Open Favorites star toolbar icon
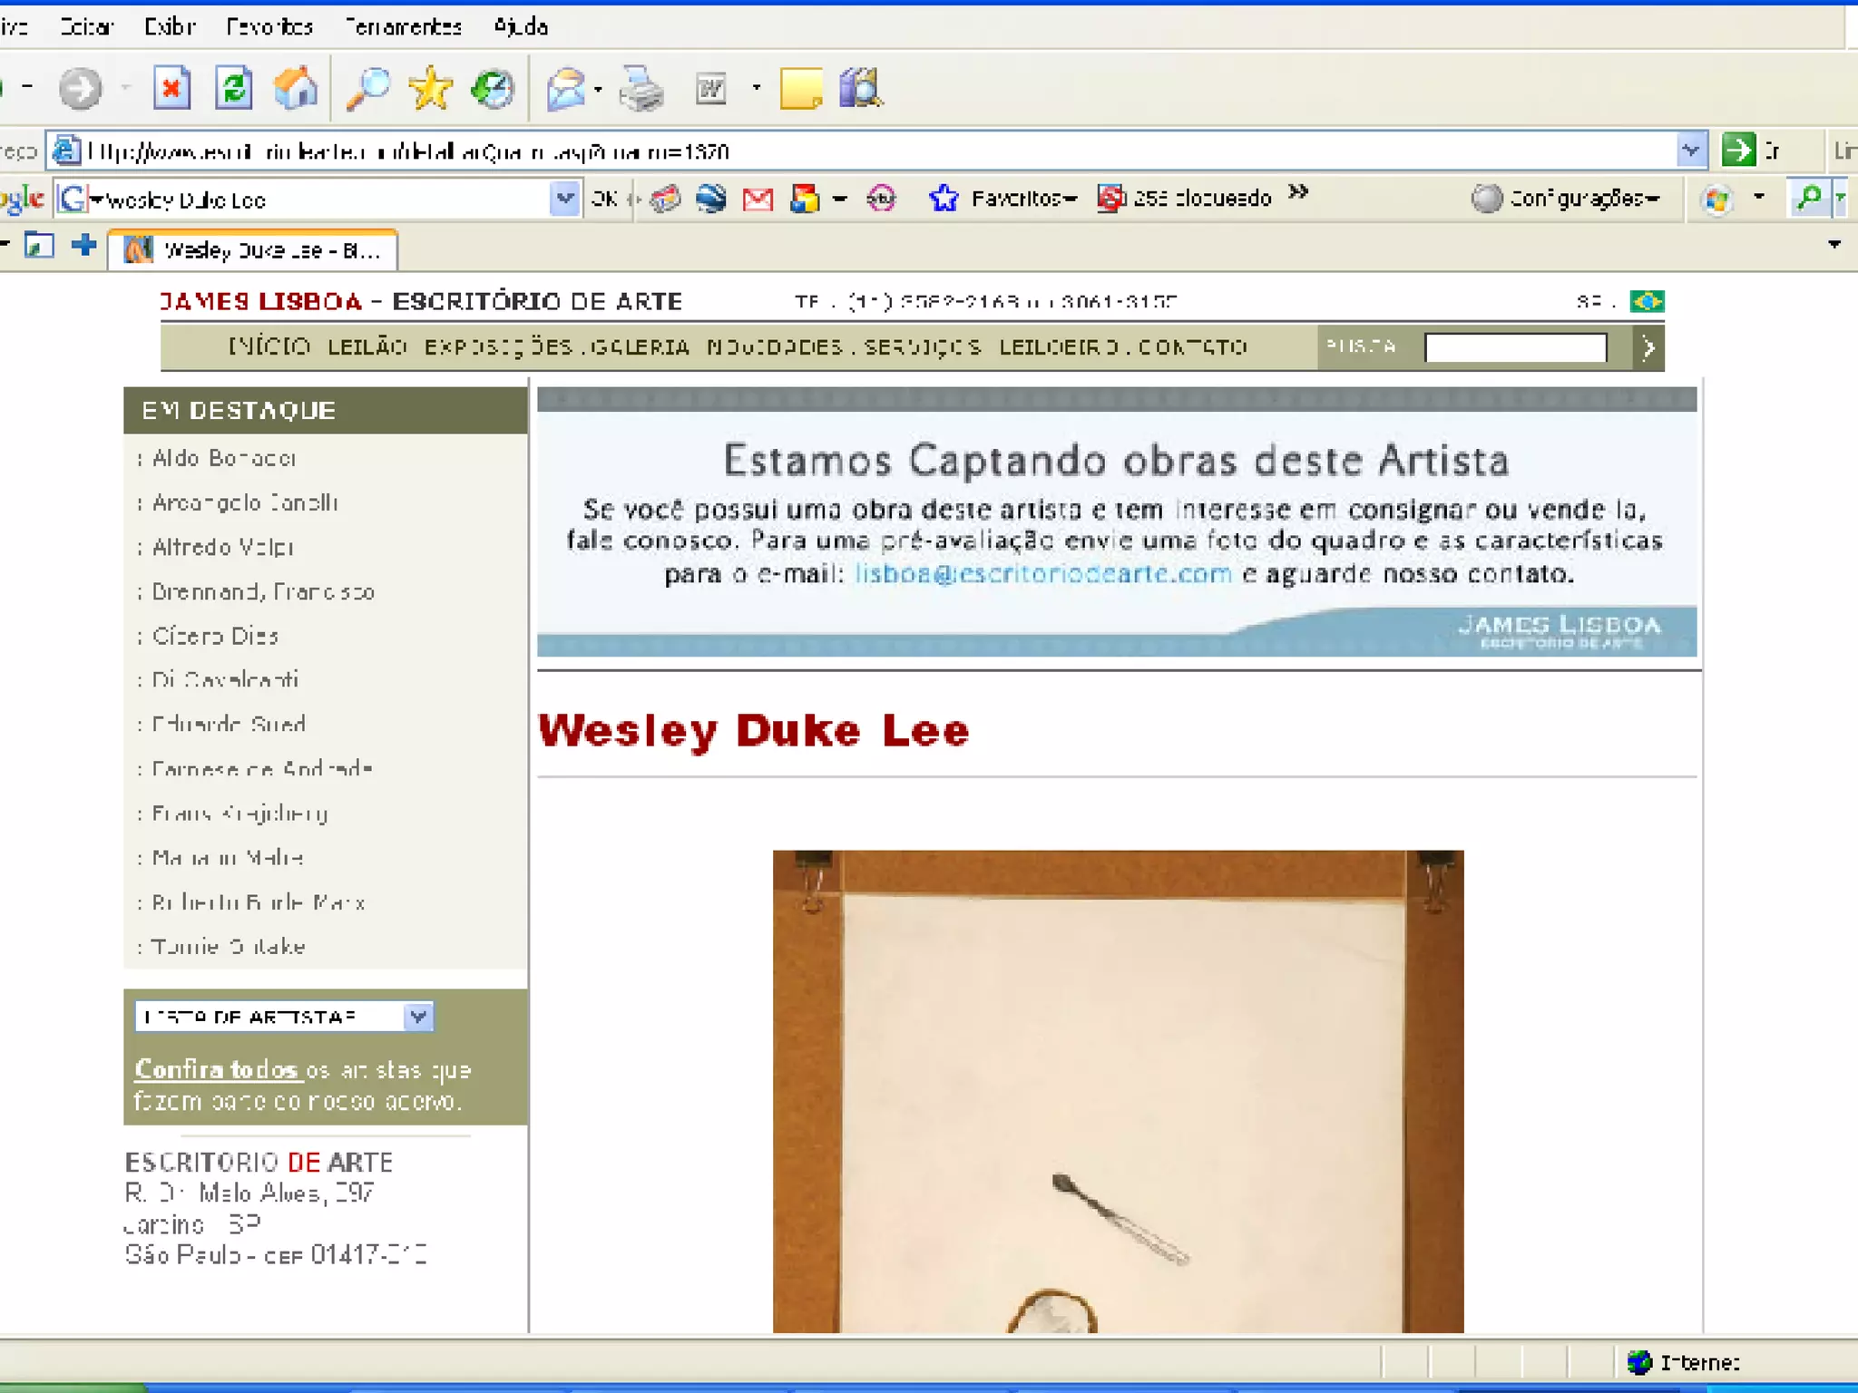The image size is (1858, 1393). coord(430,89)
